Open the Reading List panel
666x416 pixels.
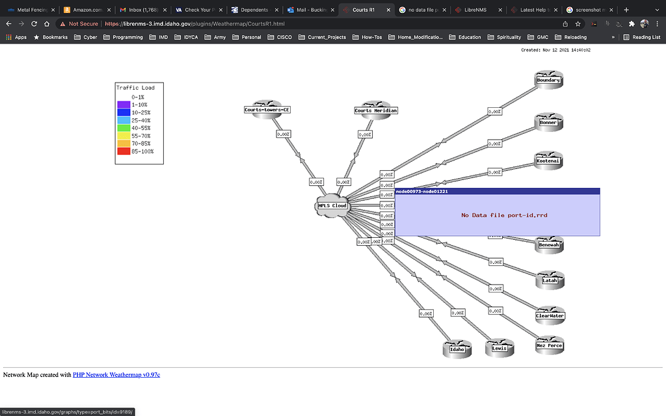(x=641, y=37)
